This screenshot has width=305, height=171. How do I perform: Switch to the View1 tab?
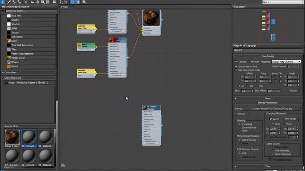(x=65, y=7)
